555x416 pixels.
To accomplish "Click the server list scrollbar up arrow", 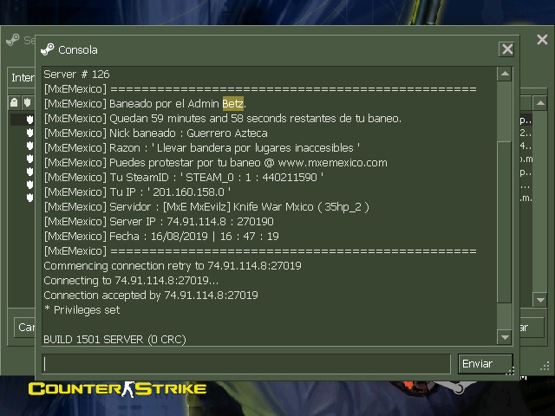I will 540,103.
